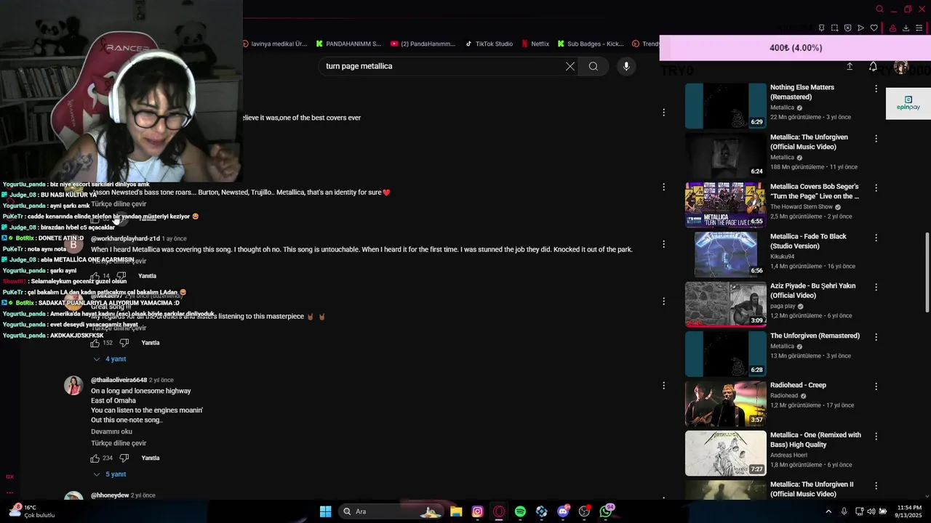
Task: Reply to thailaoliveira6648 via Yanıtla
Action: [x=151, y=458]
